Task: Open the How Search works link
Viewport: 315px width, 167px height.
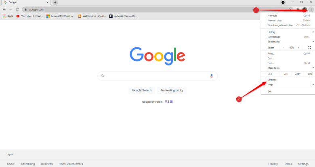Action: 71,164
